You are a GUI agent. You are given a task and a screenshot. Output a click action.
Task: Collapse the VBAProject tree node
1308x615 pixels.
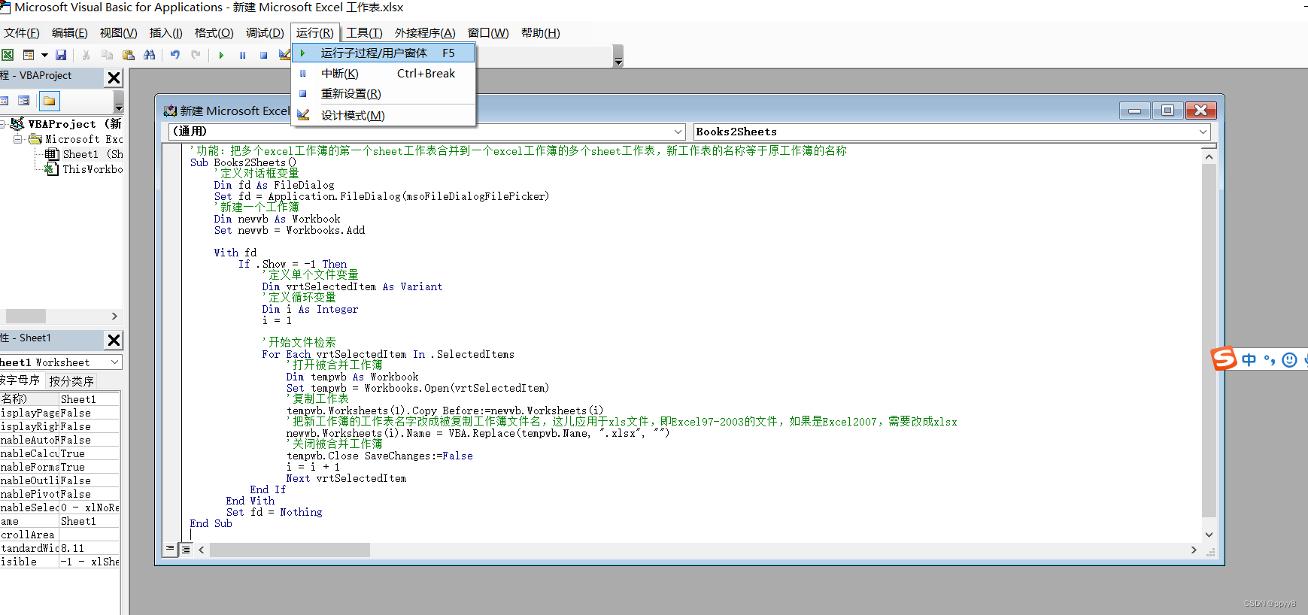[x=3, y=124]
